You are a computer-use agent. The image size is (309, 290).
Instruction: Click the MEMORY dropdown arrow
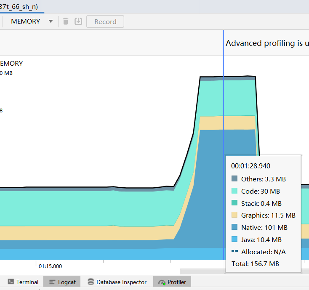[51, 21]
